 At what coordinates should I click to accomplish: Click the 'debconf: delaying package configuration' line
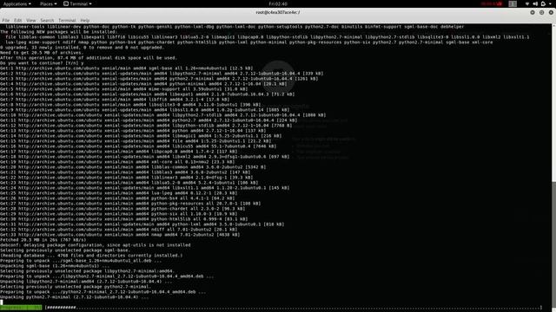tap(95, 244)
